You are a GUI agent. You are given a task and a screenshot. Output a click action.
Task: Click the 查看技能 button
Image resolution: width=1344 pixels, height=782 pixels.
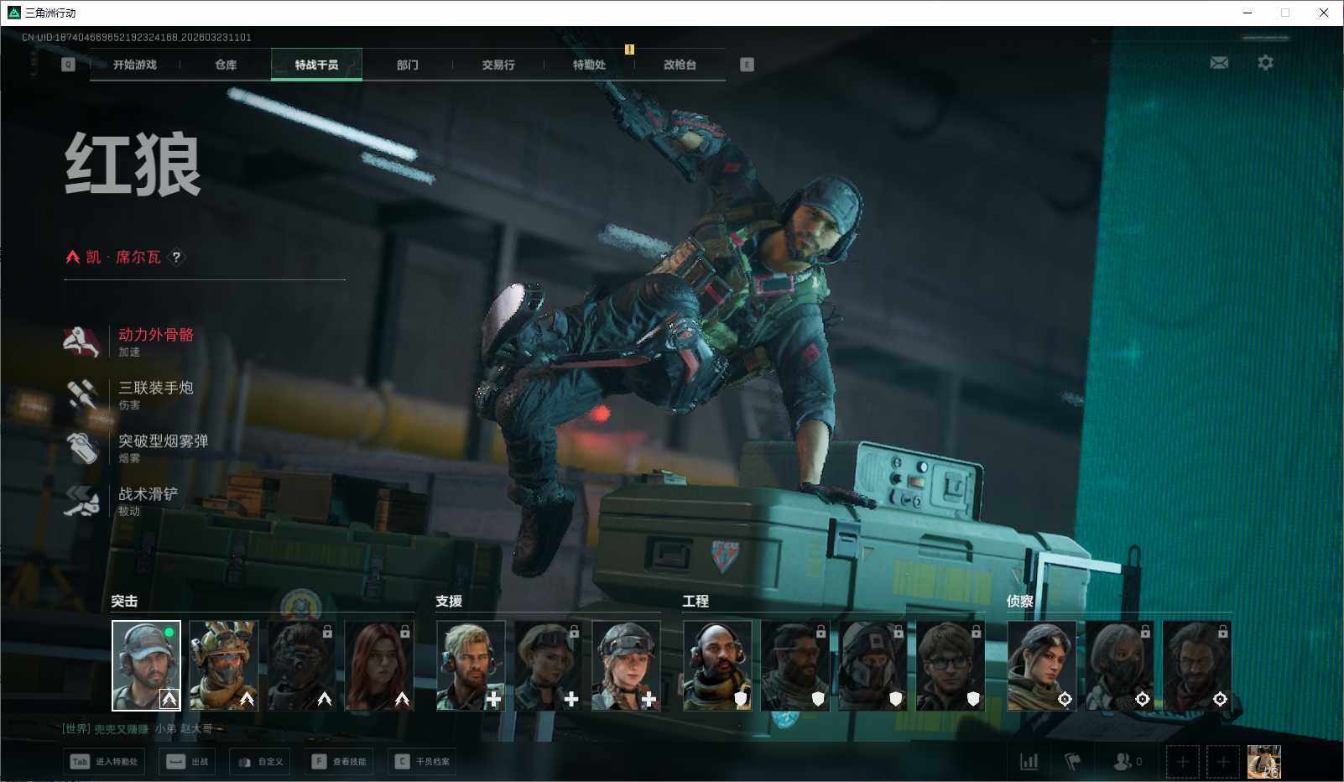pyautogui.click(x=339, y=762)
